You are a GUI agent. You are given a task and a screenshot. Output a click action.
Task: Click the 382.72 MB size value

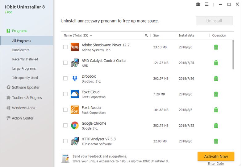click(x=161, y=126)
